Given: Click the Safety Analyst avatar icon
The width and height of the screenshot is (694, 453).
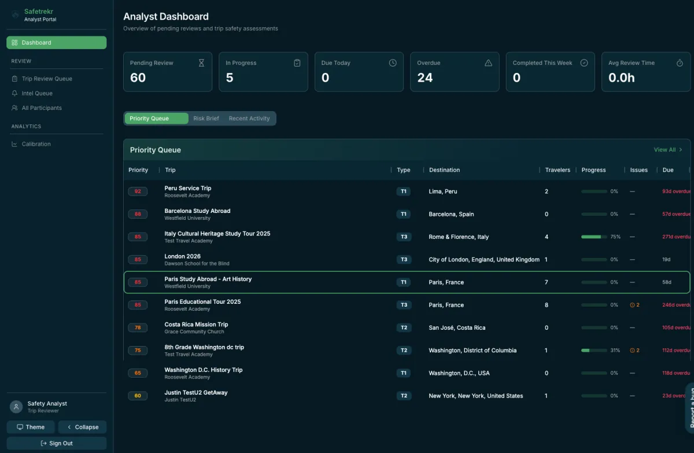Looking at the screenshot, I should [x=16, y=407].
